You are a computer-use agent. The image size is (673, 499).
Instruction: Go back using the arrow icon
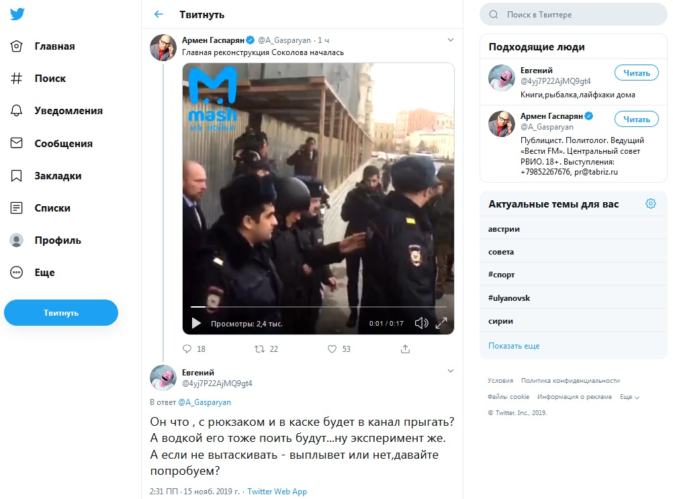[159, 14]
